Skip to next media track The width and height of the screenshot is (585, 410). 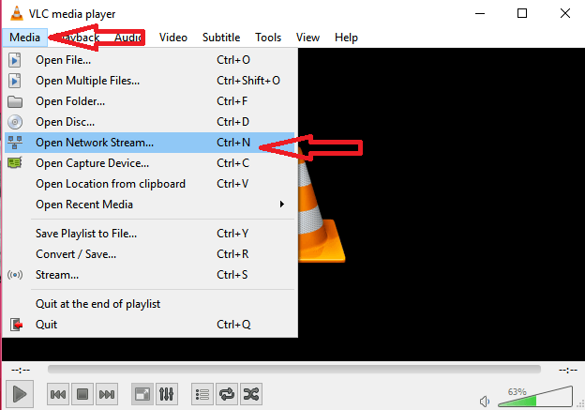pos(107,394)
